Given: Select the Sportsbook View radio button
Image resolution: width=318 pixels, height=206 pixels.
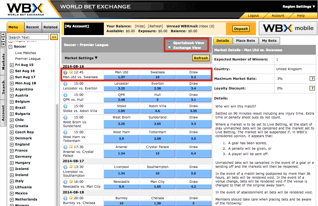Looking at the screenshot, I should coord(169,42).
